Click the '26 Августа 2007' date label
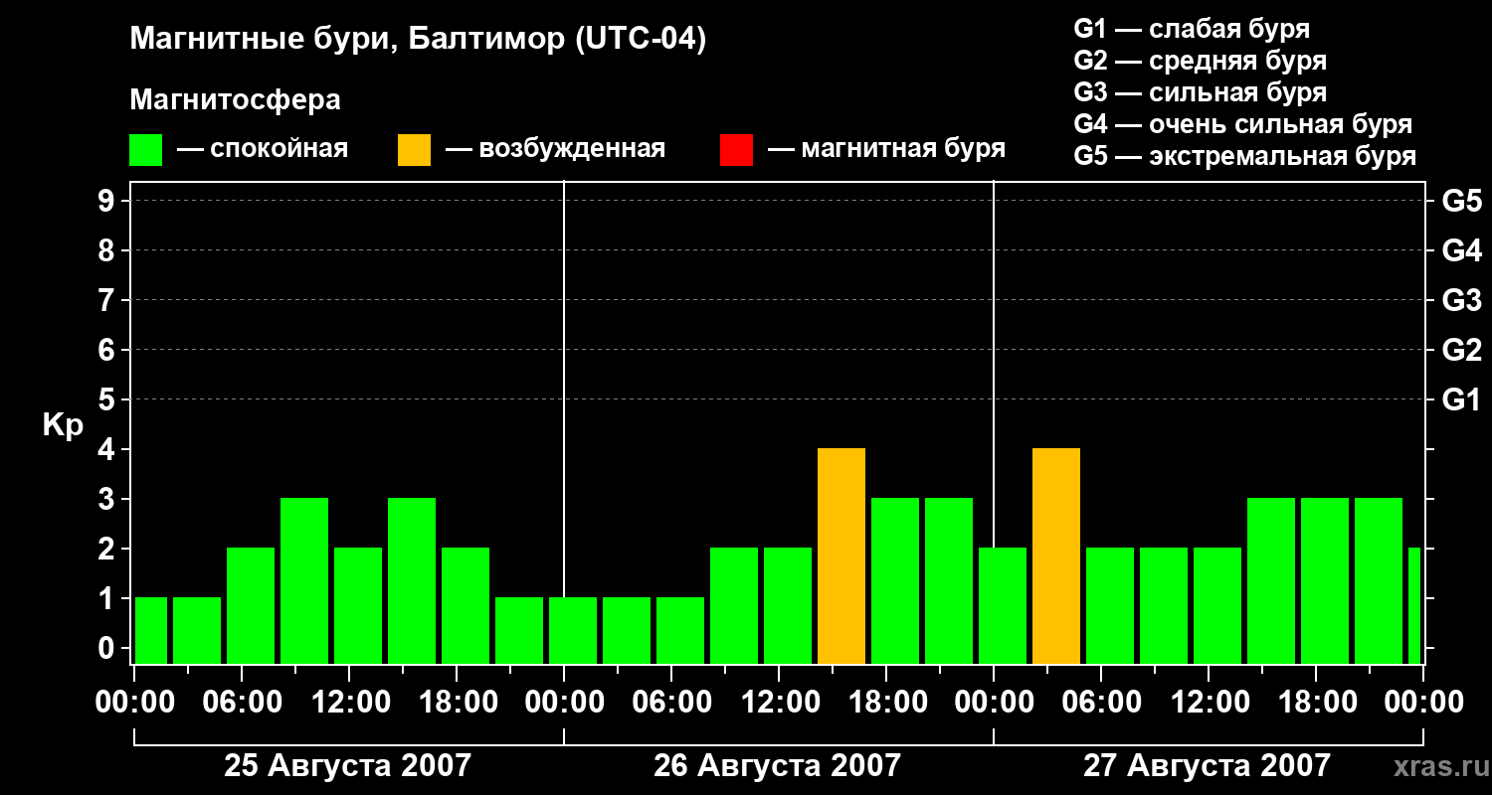The image size is (1492, 795). [777, 766]
